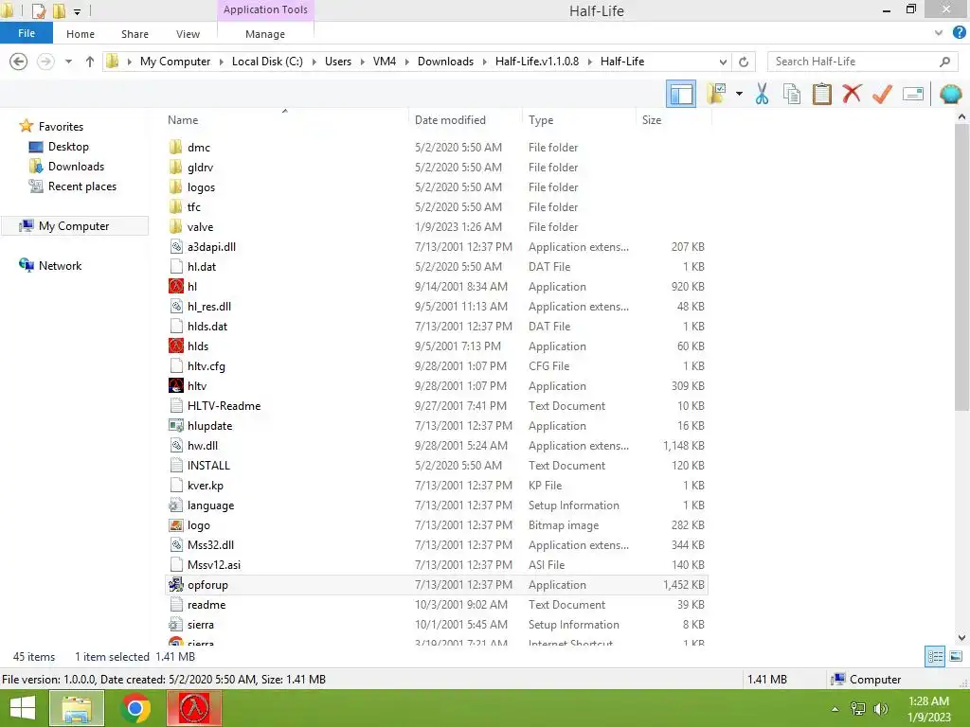Select Desktop in Favorites
The image size is (970, 727).
[68, 147]
